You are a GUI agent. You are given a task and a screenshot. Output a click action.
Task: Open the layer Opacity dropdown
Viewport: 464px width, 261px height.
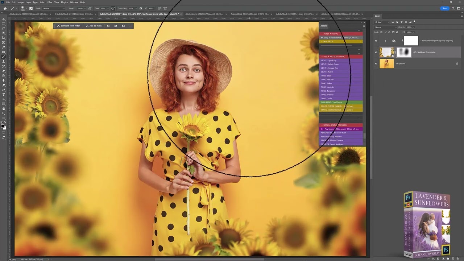tap(413, 27)
